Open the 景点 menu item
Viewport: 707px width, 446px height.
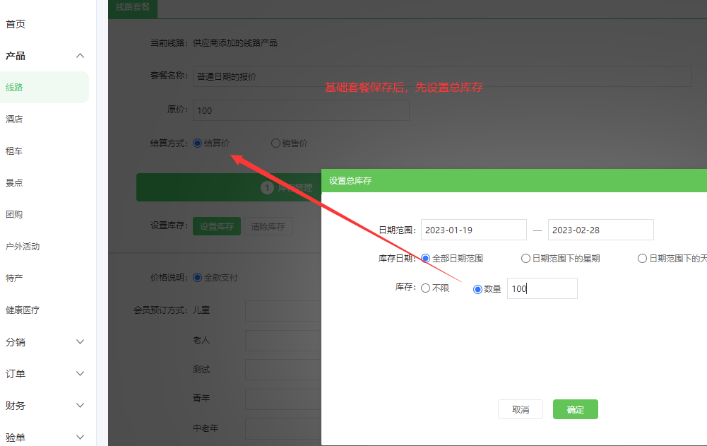(14, 182)
